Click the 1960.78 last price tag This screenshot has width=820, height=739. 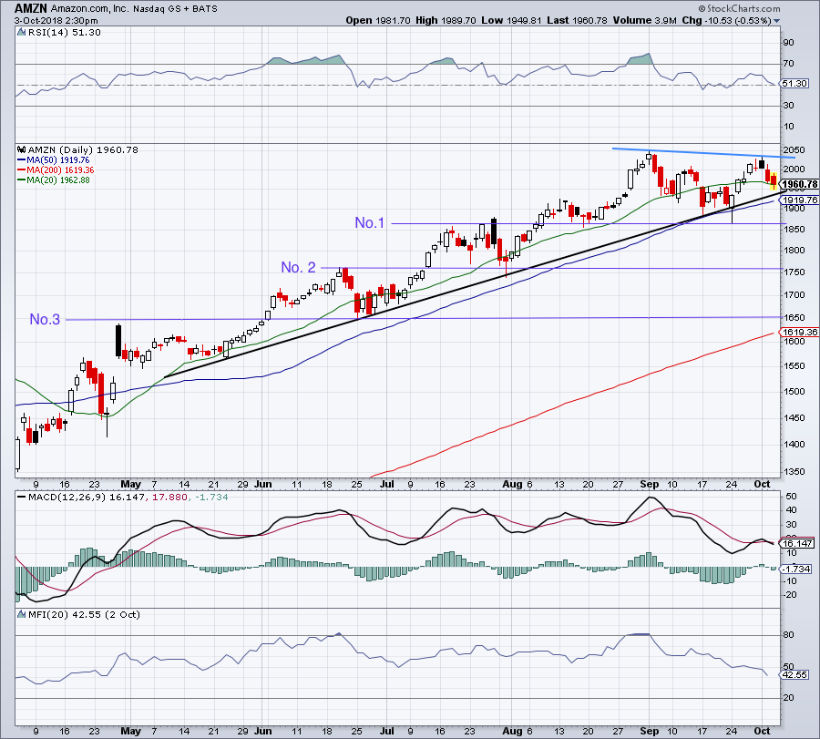coord(798,184)
